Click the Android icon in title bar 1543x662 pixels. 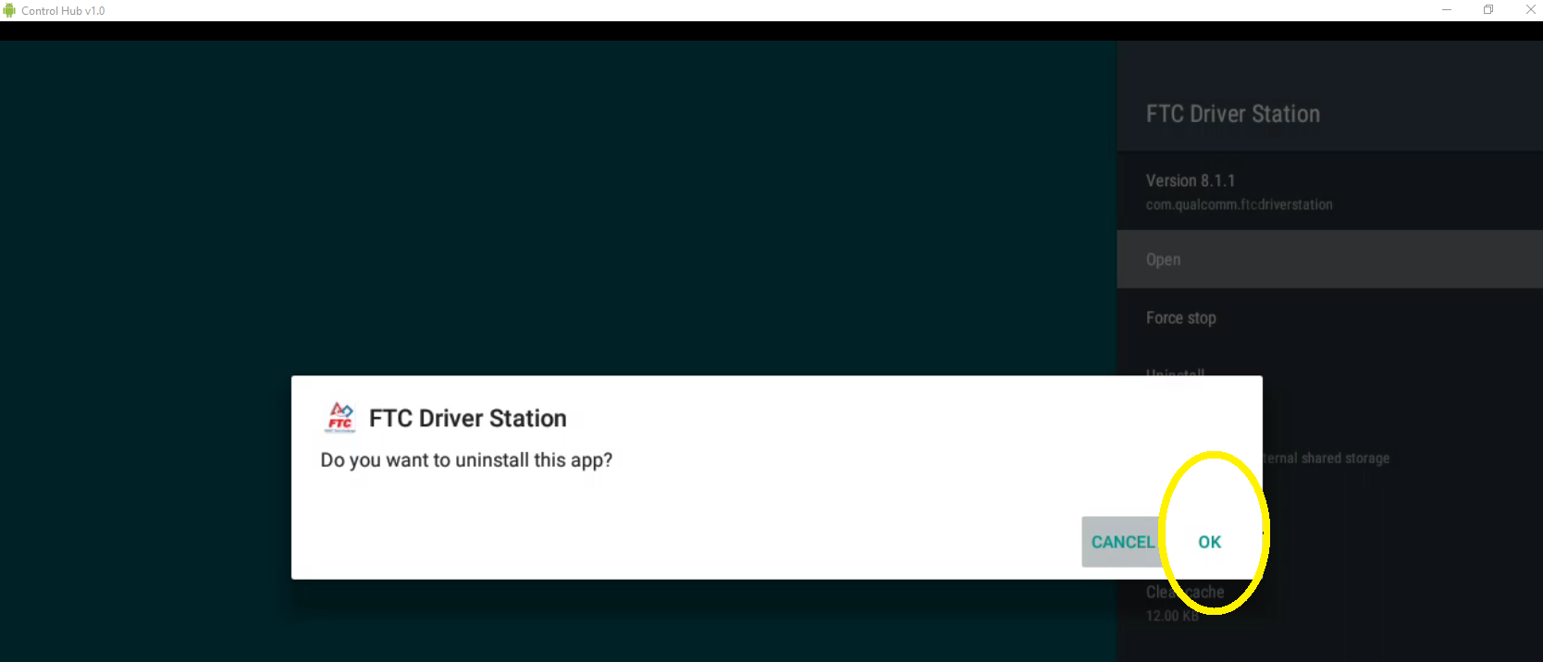pos(9,10)
